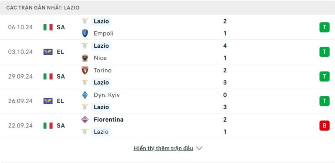Open the Dyn. Kyiv team name
Viewport: 335px width, 163px height.
coord(107,95)
